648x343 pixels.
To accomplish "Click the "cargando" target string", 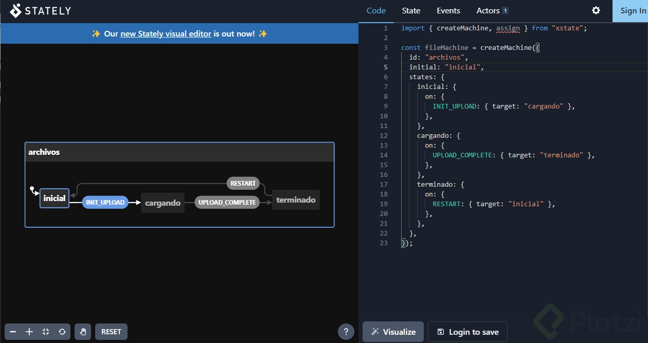I will [x=544, y=106].
